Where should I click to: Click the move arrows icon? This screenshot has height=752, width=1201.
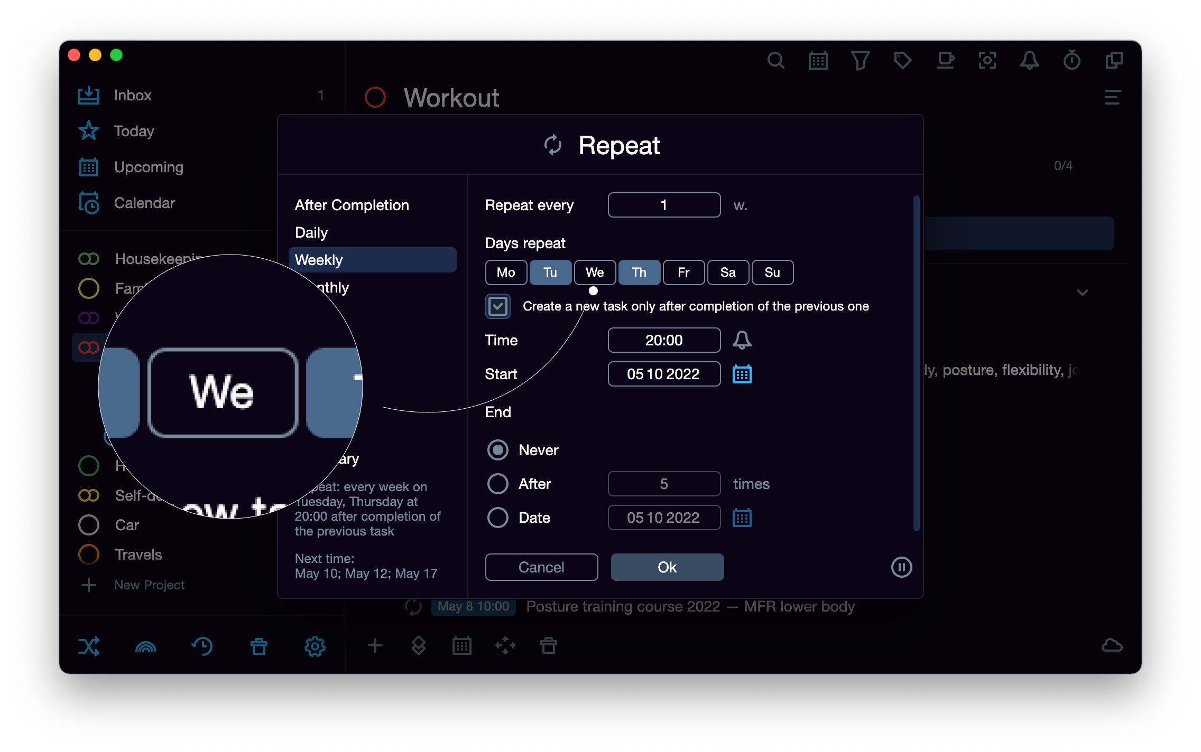pos(505,645)
